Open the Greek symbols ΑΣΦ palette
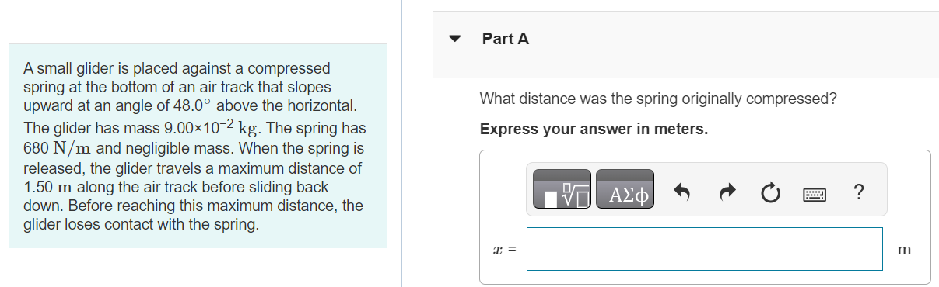This screenshot has width=939, height=287. (625, 190)
